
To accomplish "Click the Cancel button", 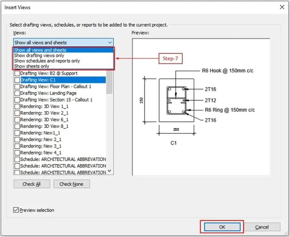I will (x=262, y=227).
